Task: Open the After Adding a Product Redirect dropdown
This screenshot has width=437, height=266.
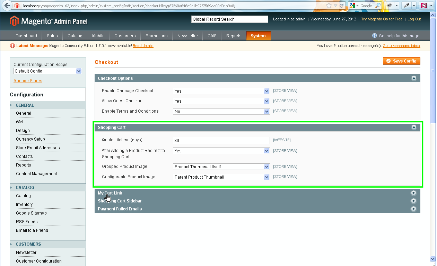Action: tap(221, 151)
